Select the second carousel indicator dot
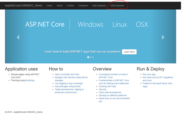 [x=90, y=57]
